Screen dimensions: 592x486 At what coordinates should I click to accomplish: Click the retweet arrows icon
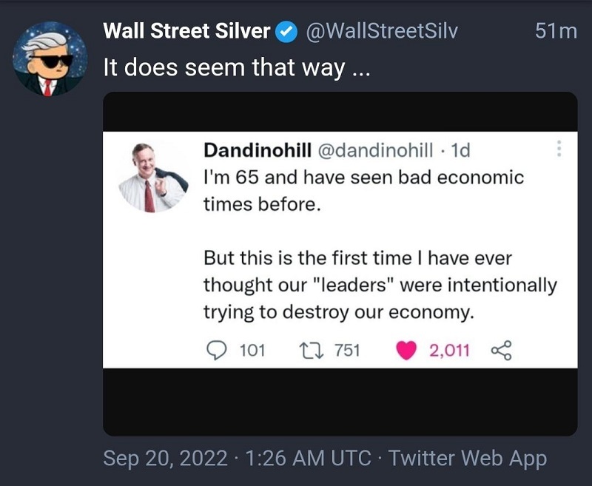pos(312,350)
